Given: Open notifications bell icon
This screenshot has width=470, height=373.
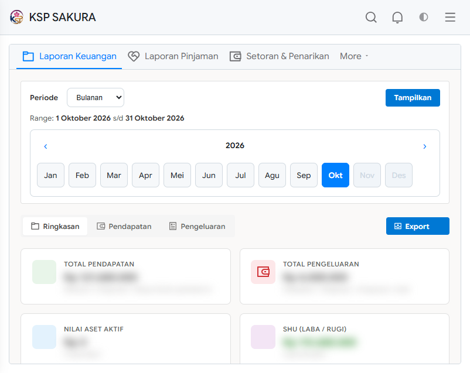Looking at the screenshot, I should coord(397,17).
